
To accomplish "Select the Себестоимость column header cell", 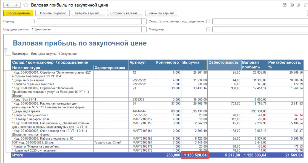I will point(224,65).
